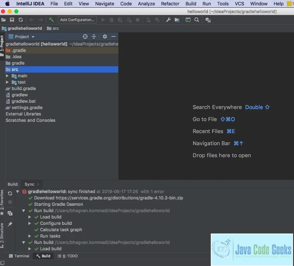Click Add Configuration button
294x266 pixels.
tap(77, 20)
